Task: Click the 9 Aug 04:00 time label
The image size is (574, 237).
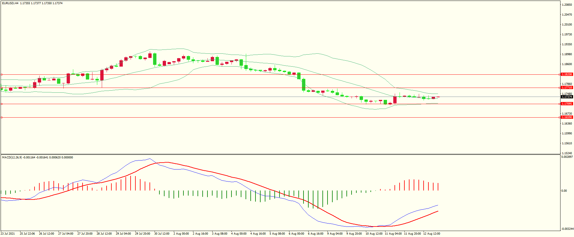Action: [x=335, y=234]
